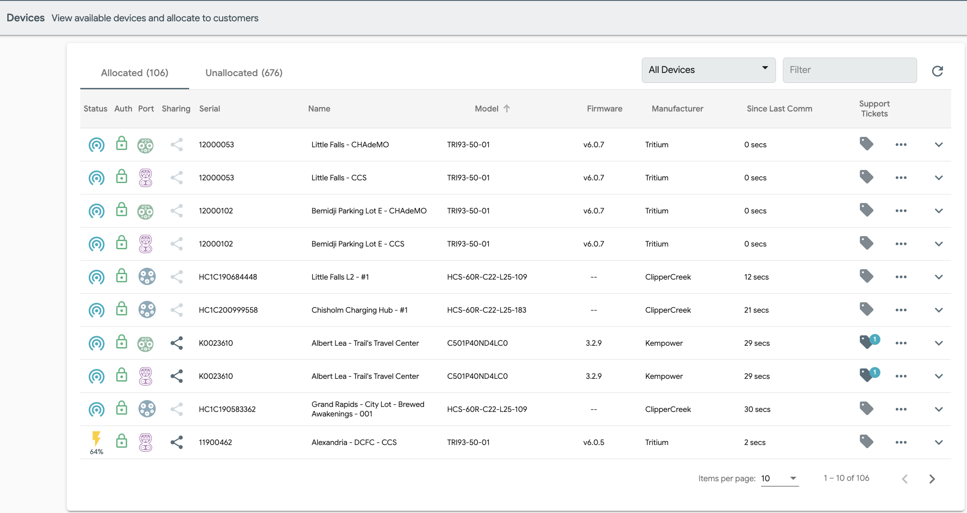967x513 pixels.
Task: Click auth lock icon for Chisholm Charging Hub - #1
Action: pyautogui.click(x=122, y=309)
